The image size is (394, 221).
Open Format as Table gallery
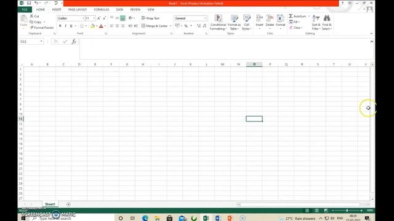coord(234,23)
